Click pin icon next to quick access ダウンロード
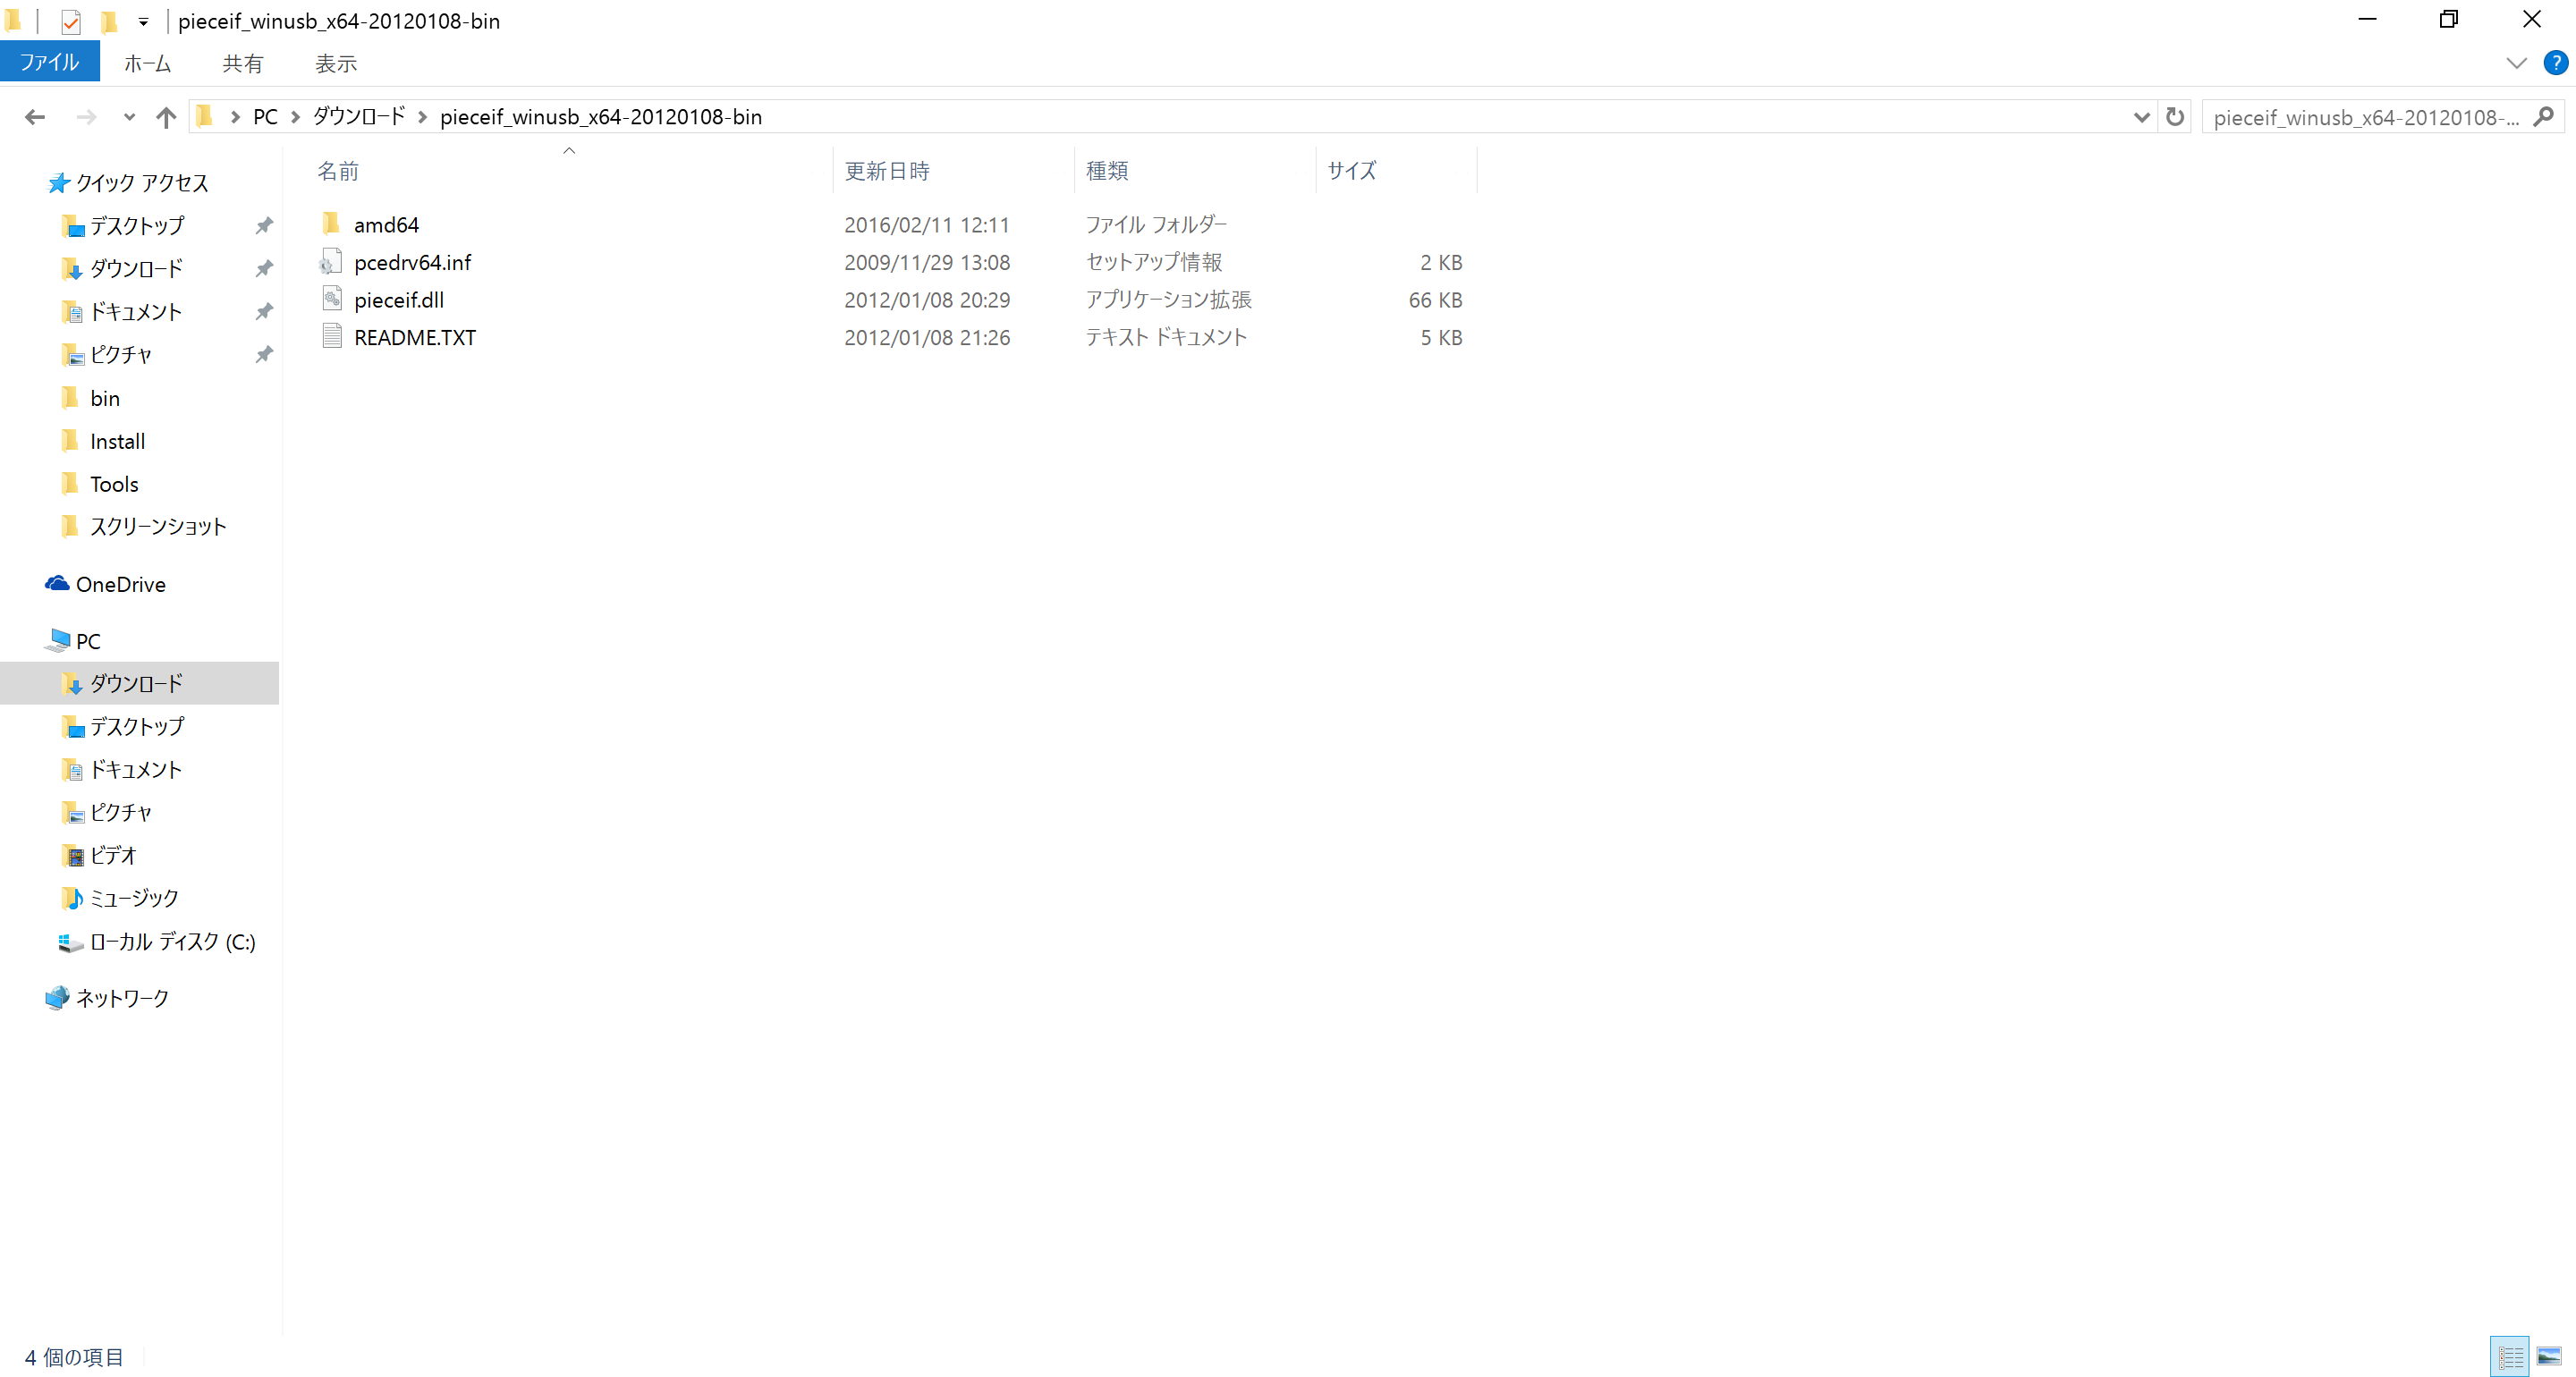 tap(264, 269)
